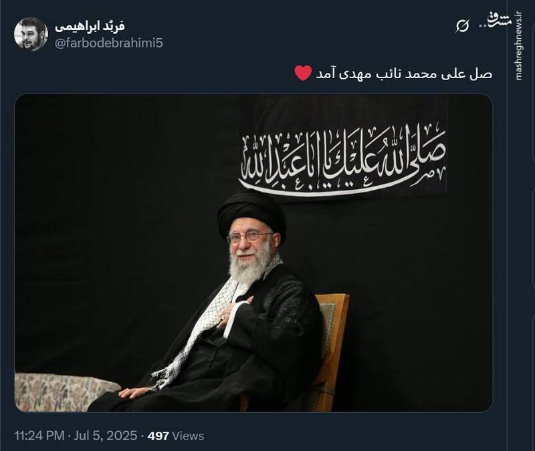Open the tweet author's profile avatar
This screenshot has width=535, height=451.
tap(31, 34)
